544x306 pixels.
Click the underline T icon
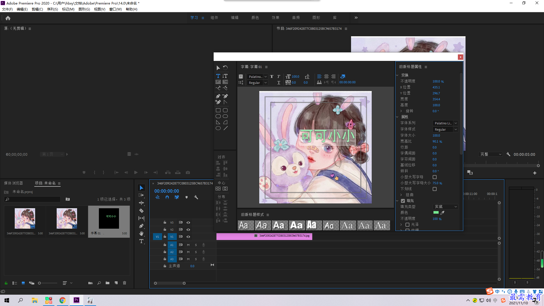pos(279,82)
